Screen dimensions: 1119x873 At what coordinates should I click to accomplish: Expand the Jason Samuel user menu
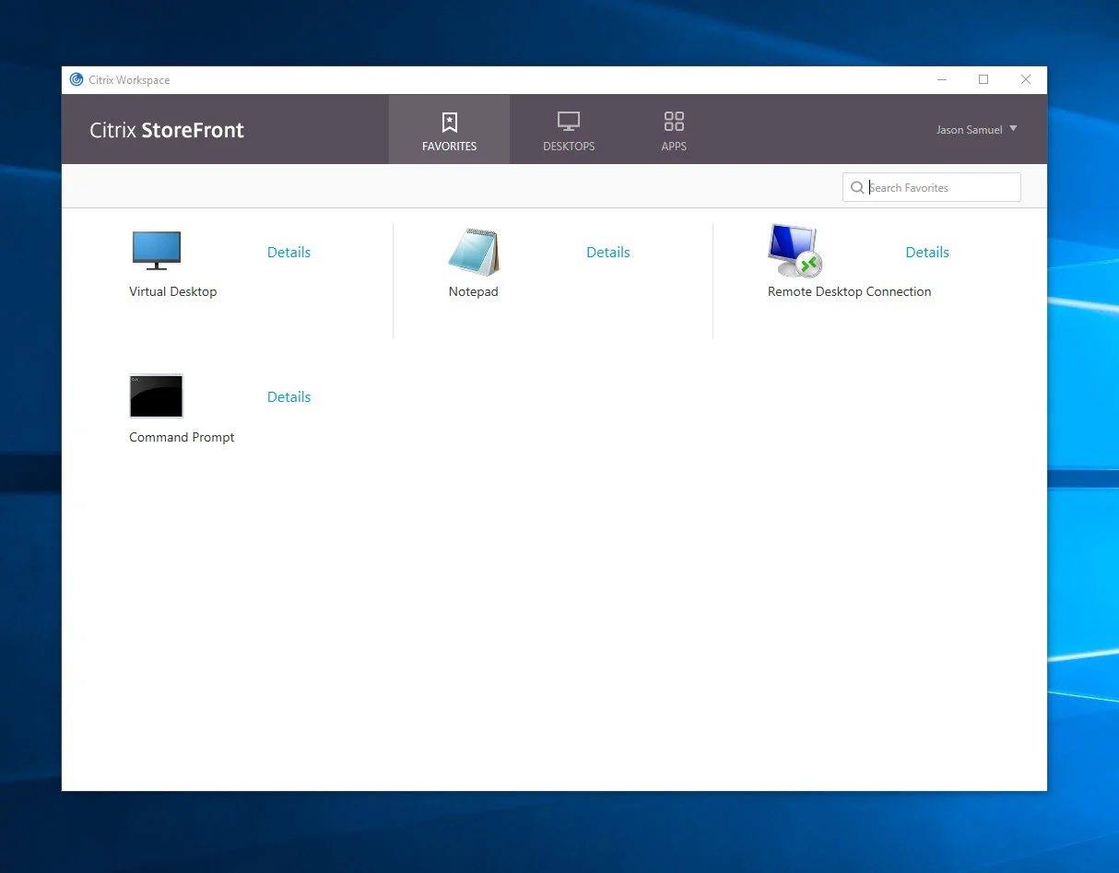976,130
